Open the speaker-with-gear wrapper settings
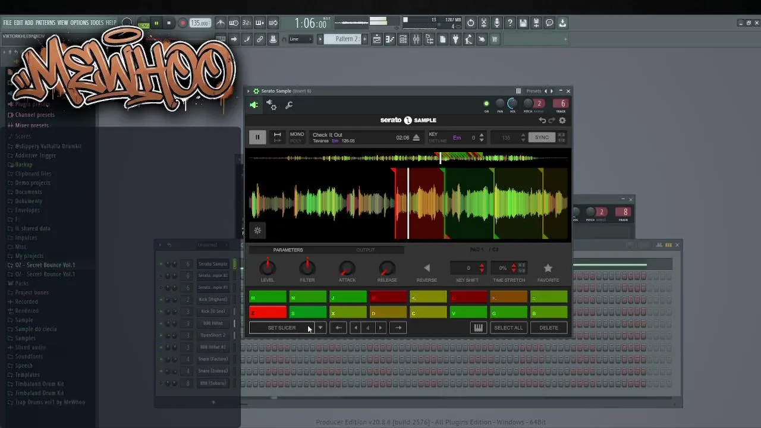Image resolution: width=761 pixels, height=428 pixels. [271, 105]
